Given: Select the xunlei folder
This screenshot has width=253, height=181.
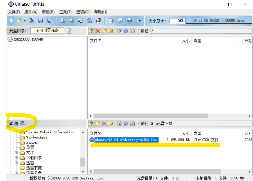Looking at the screenshot, I should [x=32, y=142].
